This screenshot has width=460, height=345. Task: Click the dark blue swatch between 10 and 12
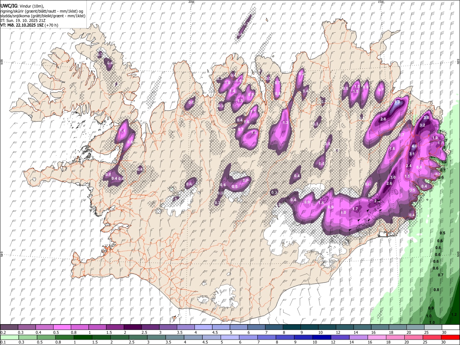pos(322,337)
